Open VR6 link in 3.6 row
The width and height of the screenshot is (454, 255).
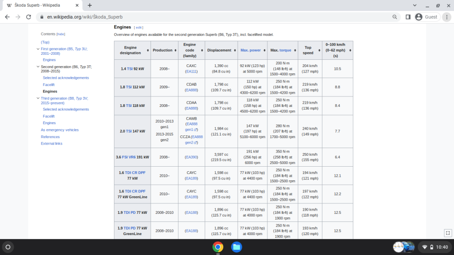click(132, 157)
